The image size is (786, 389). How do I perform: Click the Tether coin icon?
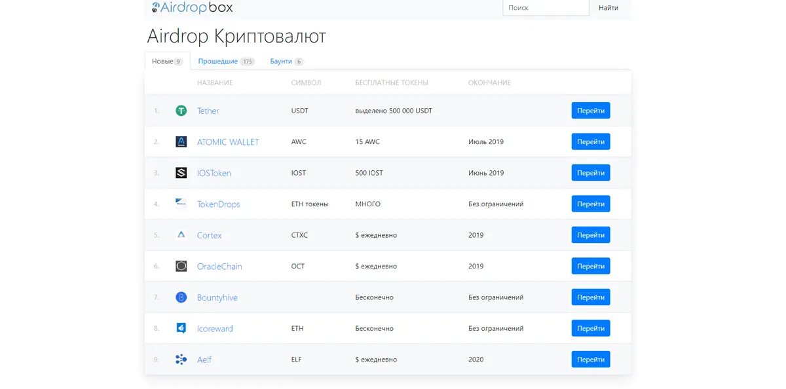181,111
